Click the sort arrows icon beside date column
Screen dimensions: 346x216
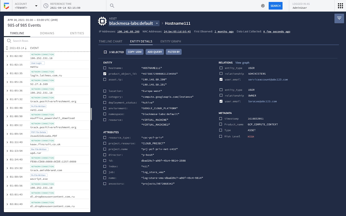pos(7,48)
